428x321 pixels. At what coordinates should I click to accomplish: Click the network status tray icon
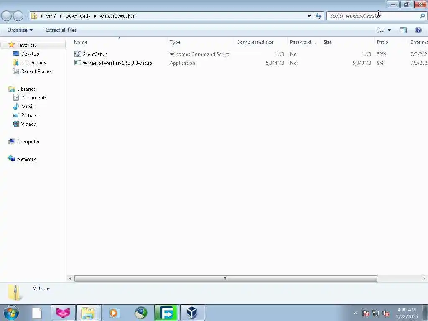tap(376, 313)
